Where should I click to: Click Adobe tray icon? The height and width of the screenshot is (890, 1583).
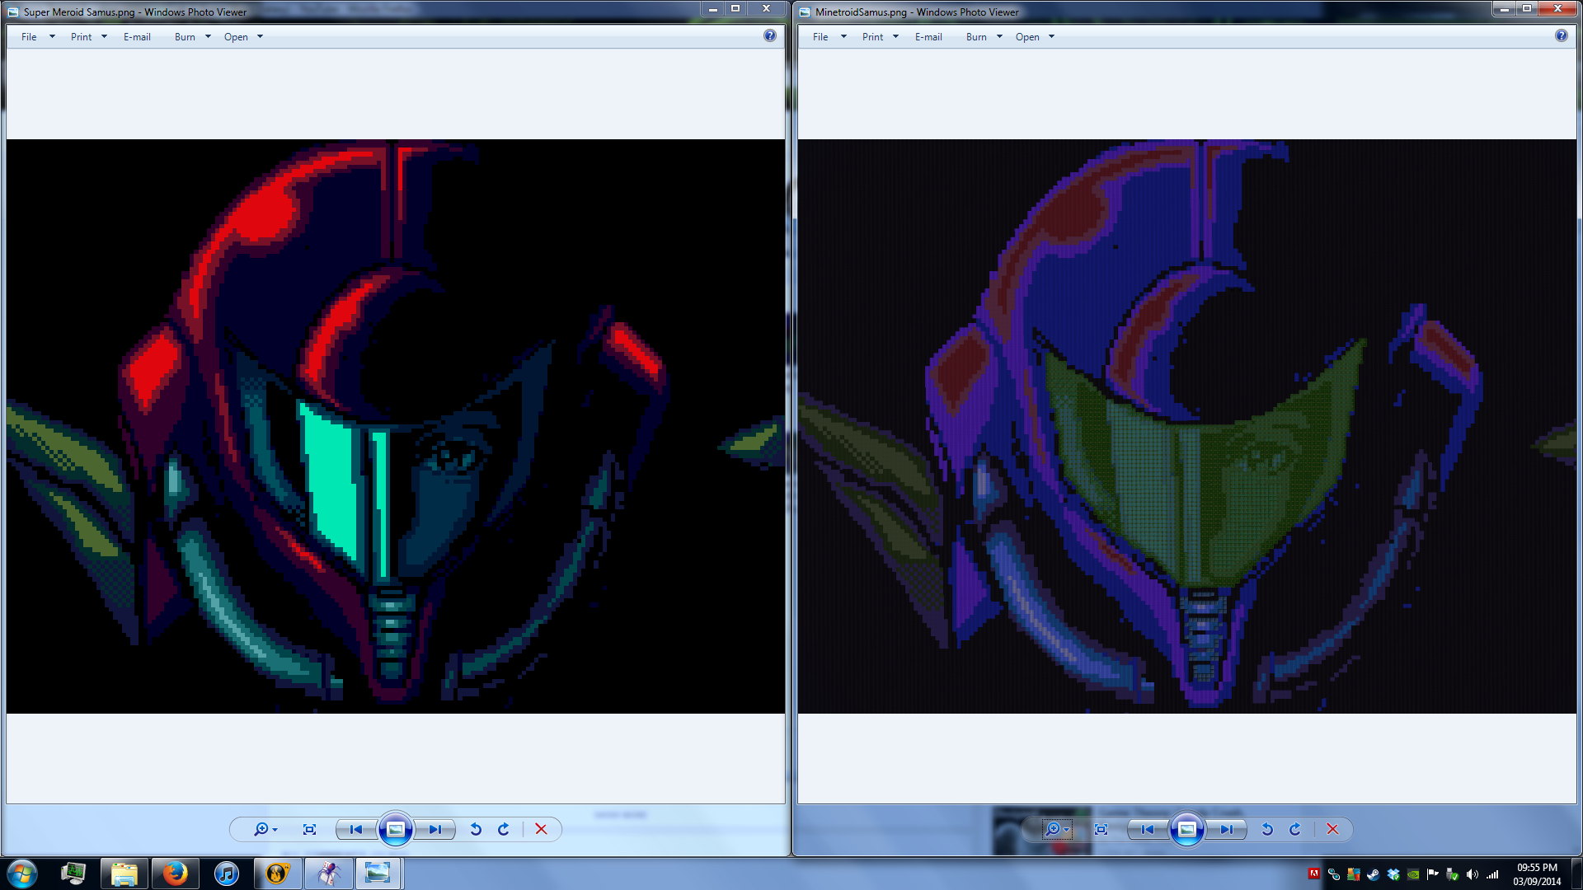click(1314, 874)
